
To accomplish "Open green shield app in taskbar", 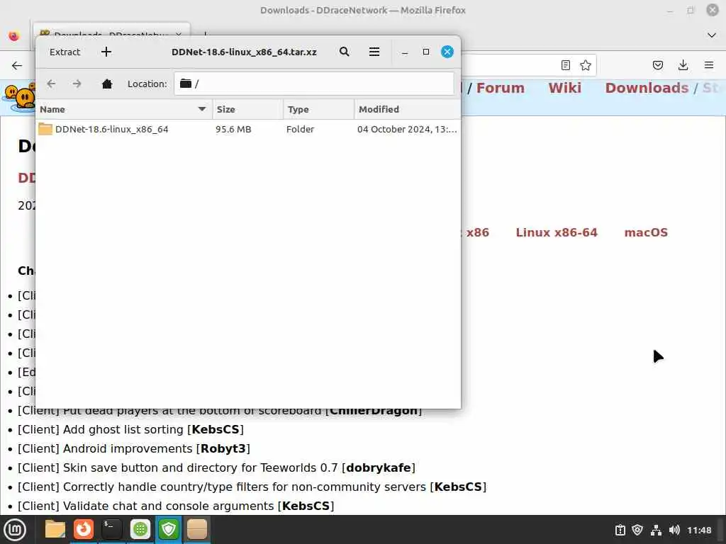I will [169, 530].
